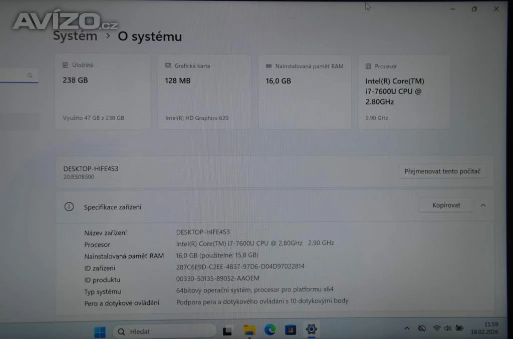This screenshot has width=513, height=339.
Task: Show hidden system tray icons
Action: point(407,328)
